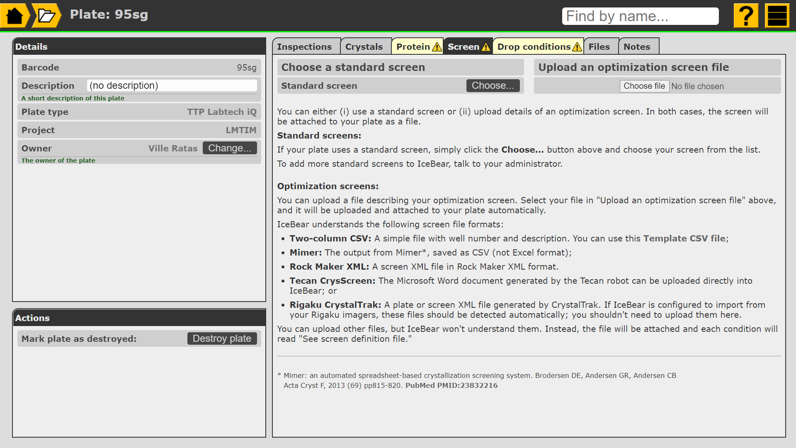Click warning icon on Protein tab
Screen dimensions: 796x448
437,47
